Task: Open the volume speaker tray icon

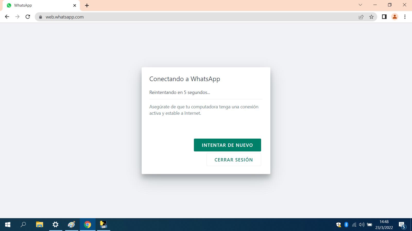Action: [362, 225]
